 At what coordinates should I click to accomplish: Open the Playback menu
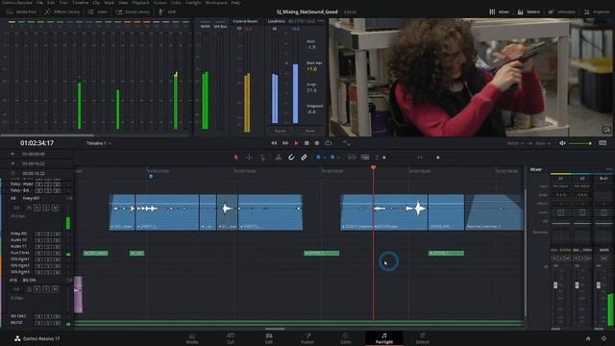point(141,3)
